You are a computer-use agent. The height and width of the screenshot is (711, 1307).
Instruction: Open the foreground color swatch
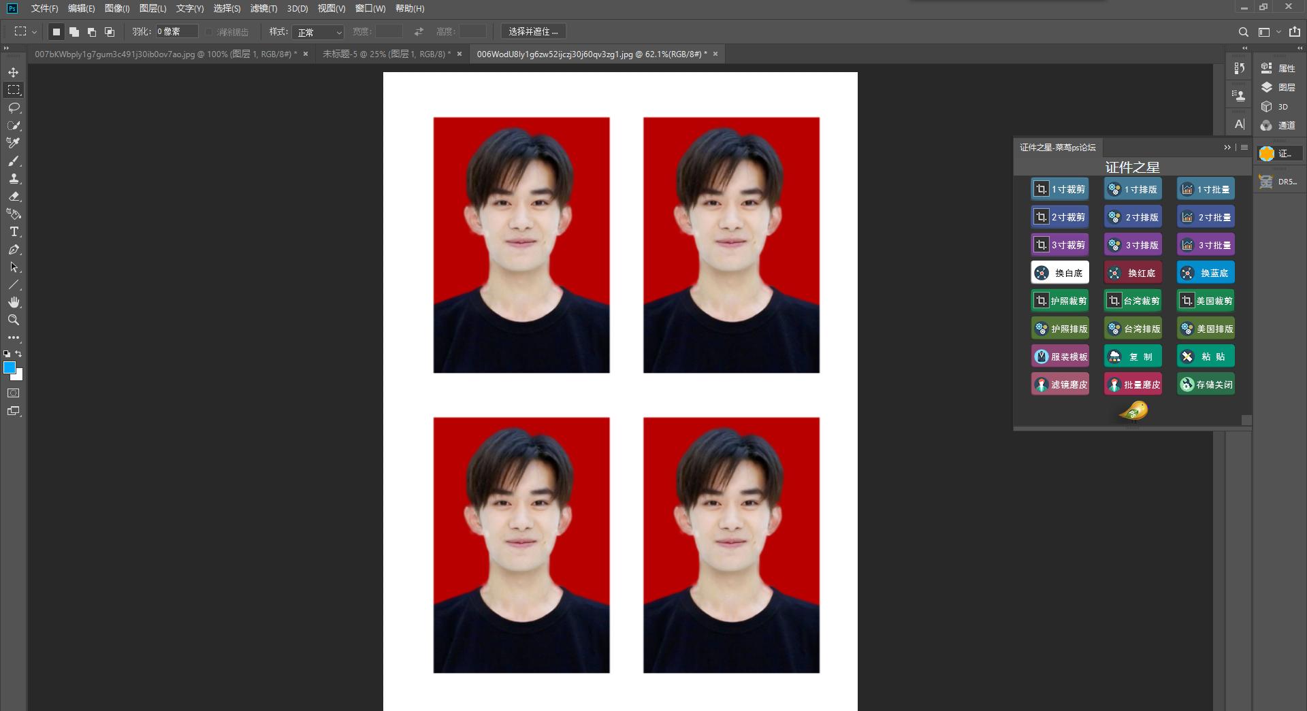pyautogui.click(x=10, y=367)
